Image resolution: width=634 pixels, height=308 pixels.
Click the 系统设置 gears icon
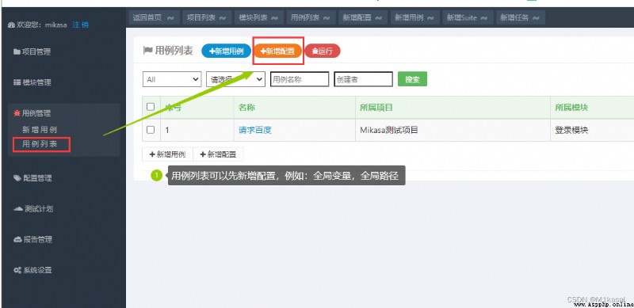[17, 271]
